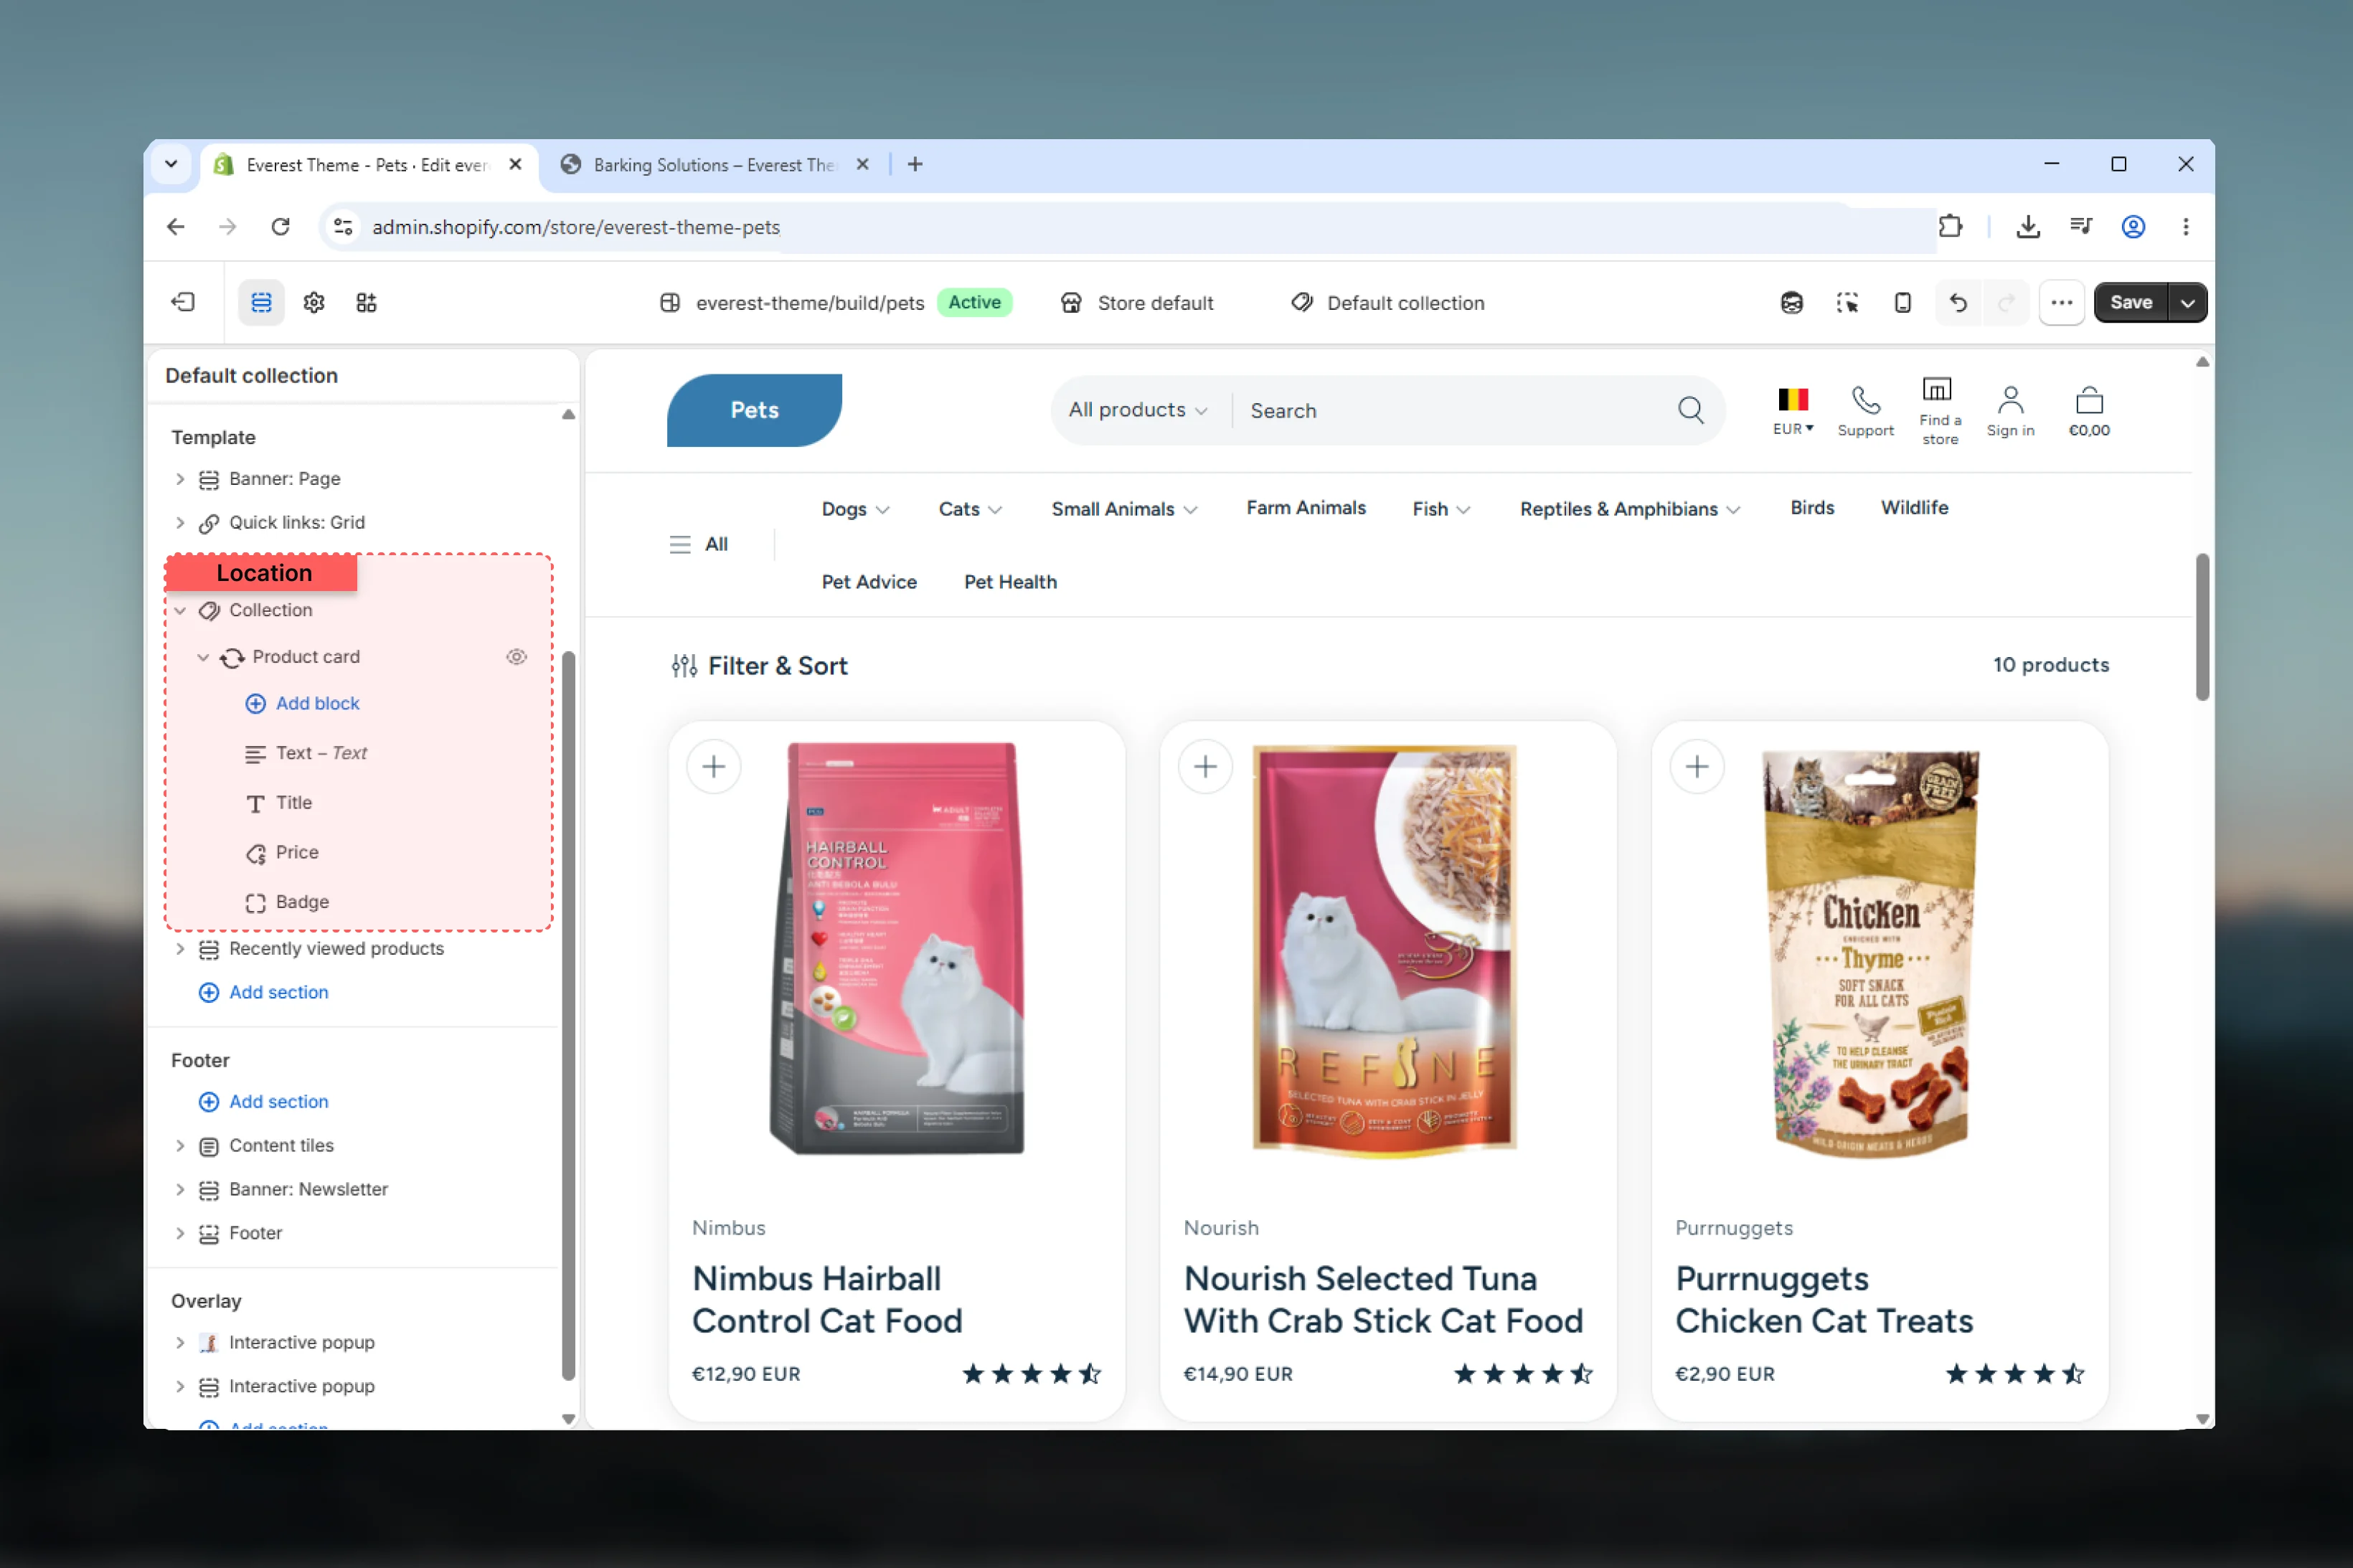
Task: Open the Save button dropdown arrow
Action: [x=2187, y=302]
